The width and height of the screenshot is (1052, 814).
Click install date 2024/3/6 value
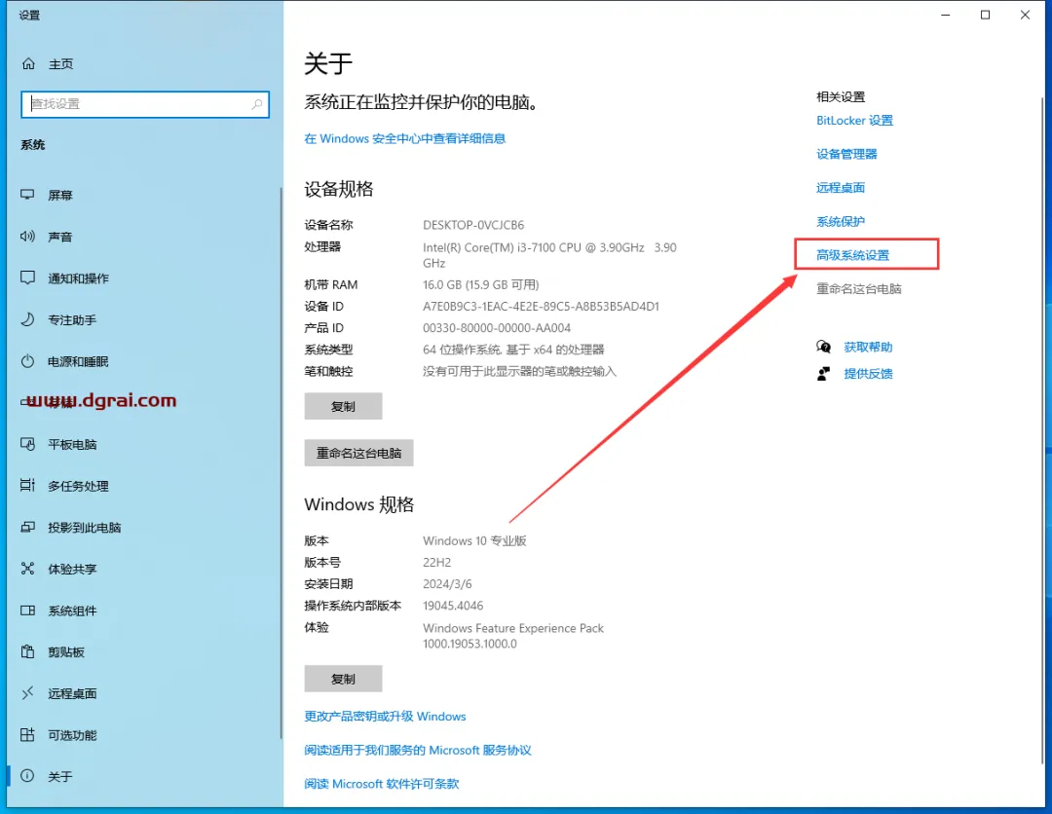point(447,584)
